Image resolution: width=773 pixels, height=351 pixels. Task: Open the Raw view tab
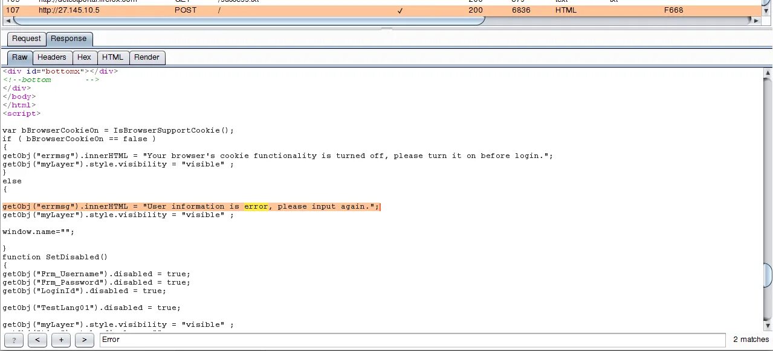point(20,57)
